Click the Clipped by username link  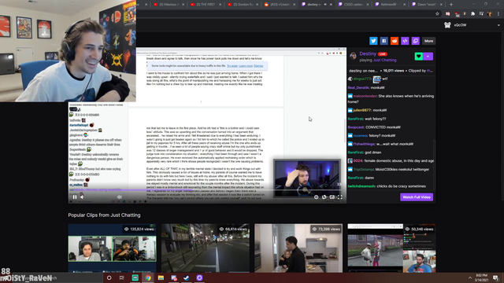click(x=430, y=71)
